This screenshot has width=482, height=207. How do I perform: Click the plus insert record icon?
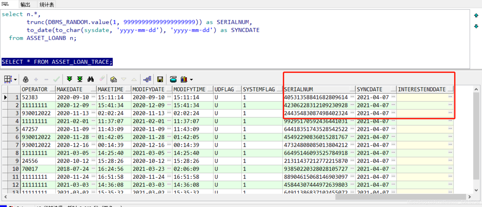point(36,79)
